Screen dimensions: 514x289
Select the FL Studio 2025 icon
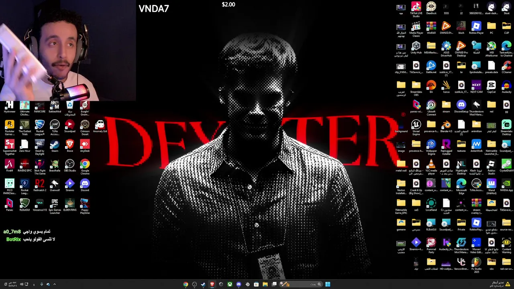[x=476, y=265]
